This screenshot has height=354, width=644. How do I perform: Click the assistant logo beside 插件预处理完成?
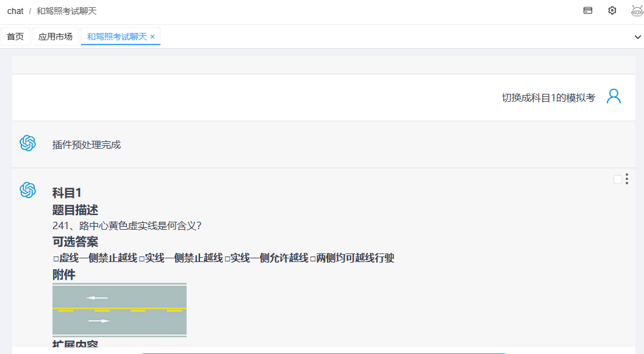coord(28,143)
